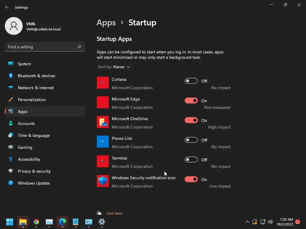Image resolution: width=306 pixels, height=229 pixels.
Task: Show hidden system tray icons
Action: point(247,222)
